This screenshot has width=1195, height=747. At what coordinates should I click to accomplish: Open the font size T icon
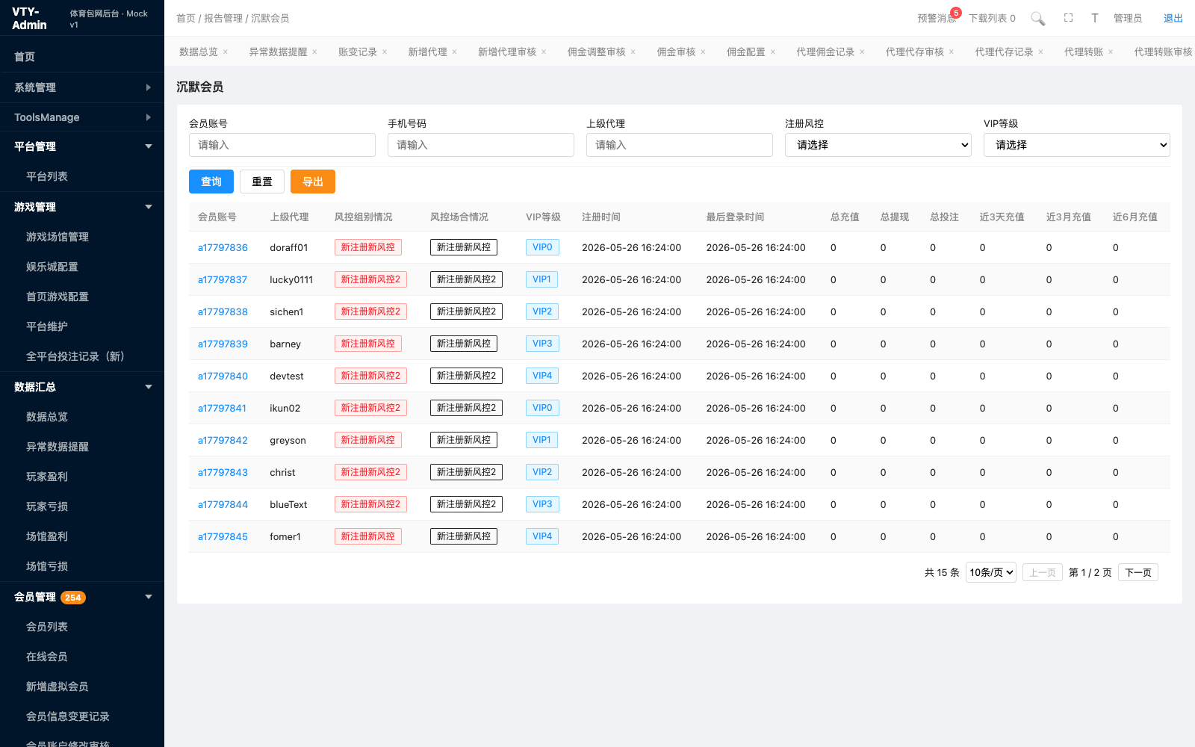coord(1095,18)
